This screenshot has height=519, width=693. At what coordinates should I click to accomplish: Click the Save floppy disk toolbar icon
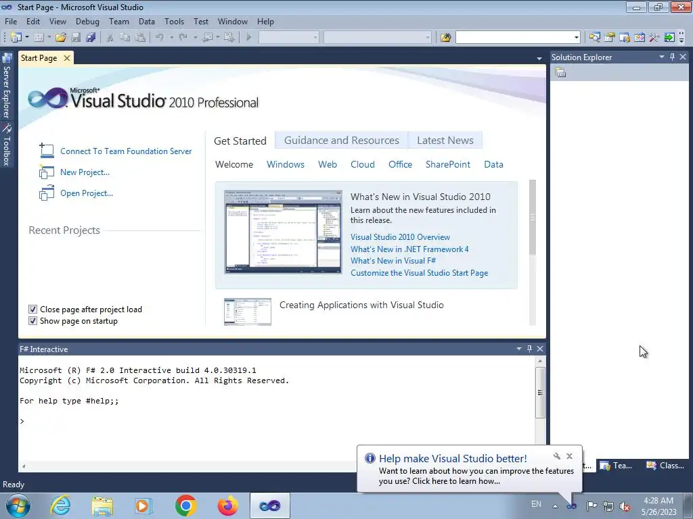[x=76, y=38]
